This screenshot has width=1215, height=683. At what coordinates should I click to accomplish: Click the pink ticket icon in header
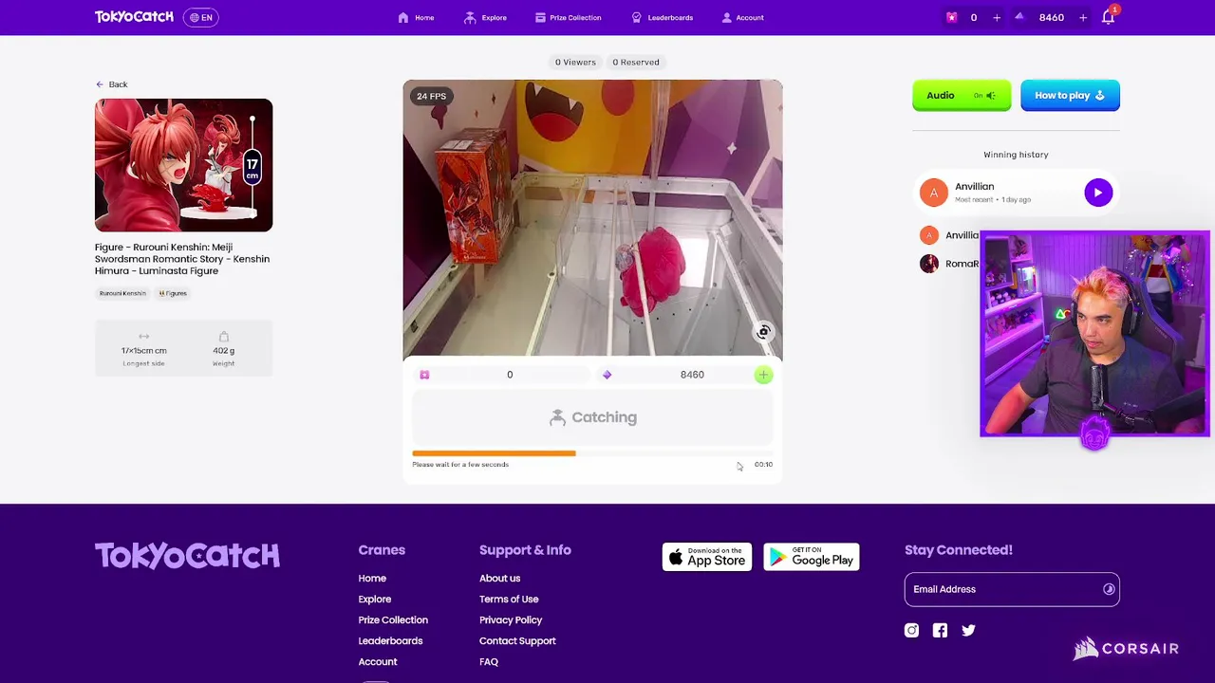(x=951, y=17)
